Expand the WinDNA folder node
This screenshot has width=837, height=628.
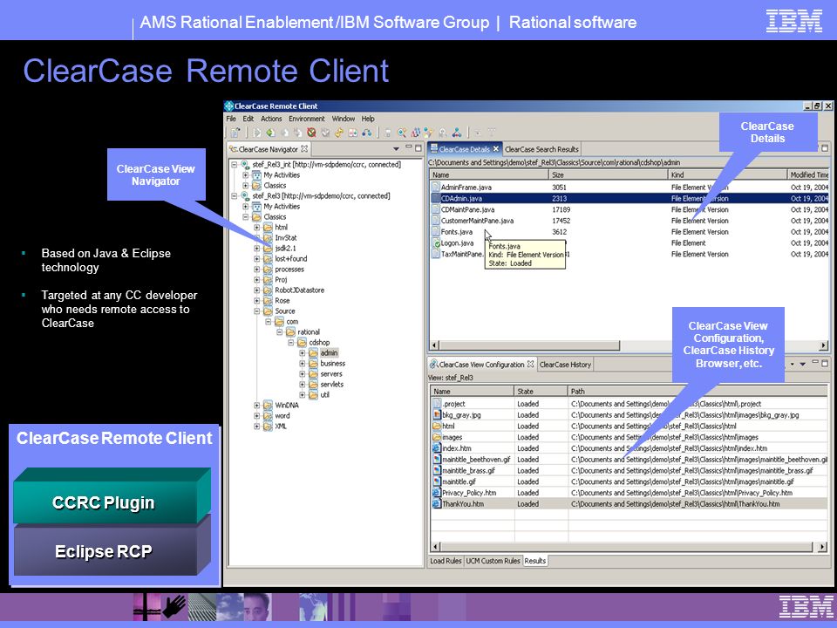coord(256,406)
